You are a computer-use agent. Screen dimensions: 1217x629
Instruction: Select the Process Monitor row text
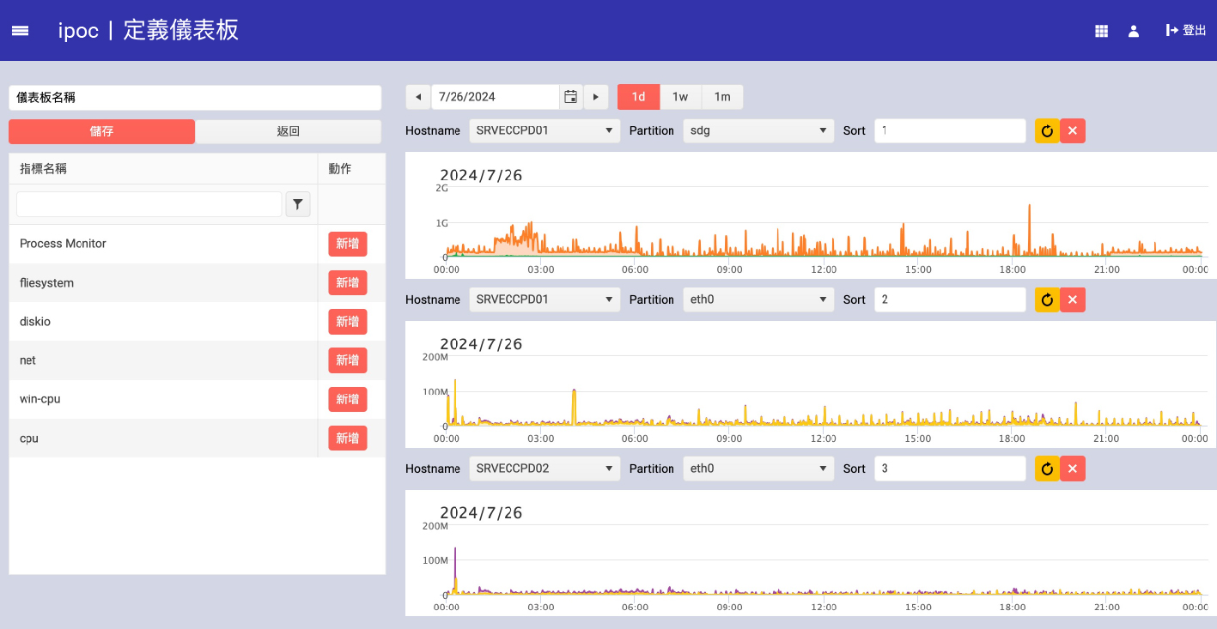pyautogui.click(x=63, y=244)
